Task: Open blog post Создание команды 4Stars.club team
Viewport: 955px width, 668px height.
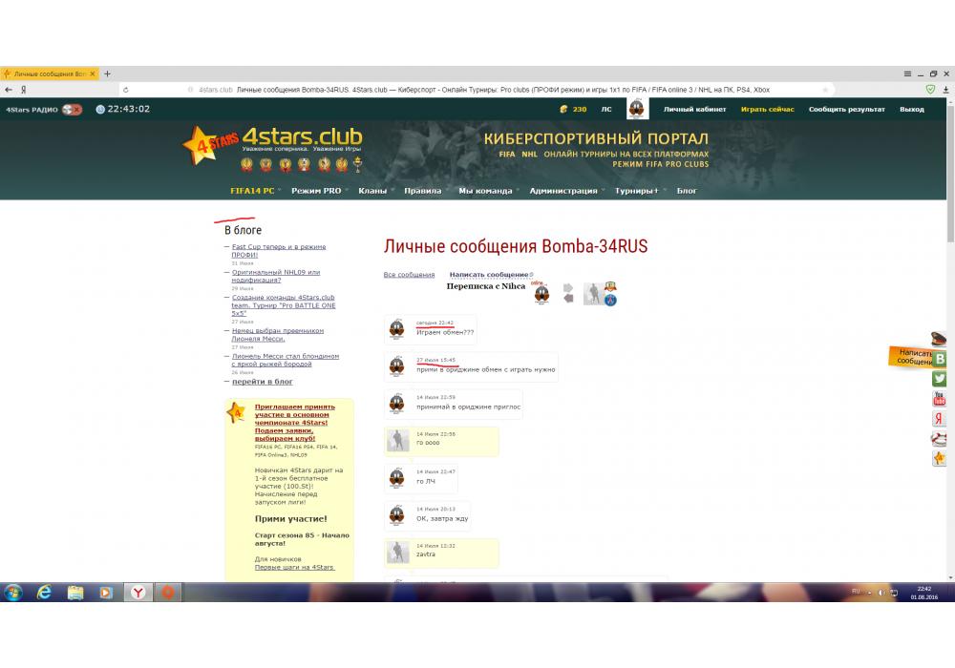Action: pyautogui.click(x=284, y=305)
